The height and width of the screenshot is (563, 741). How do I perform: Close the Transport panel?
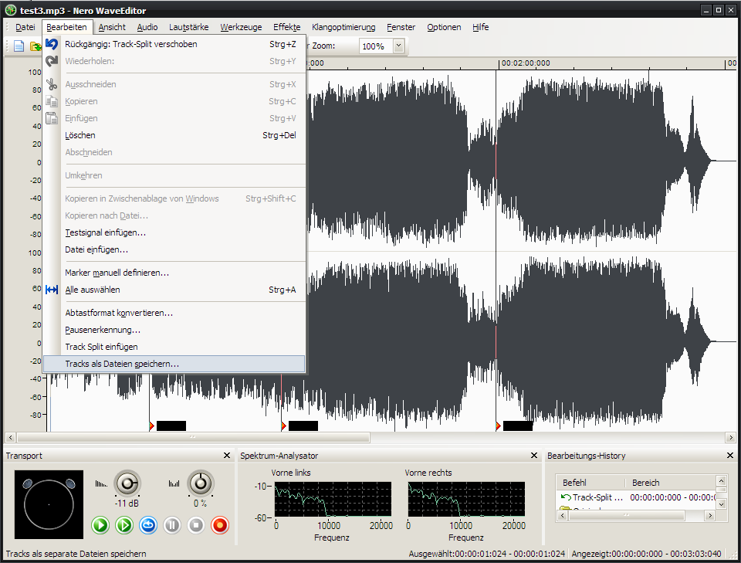click(226, 456)
